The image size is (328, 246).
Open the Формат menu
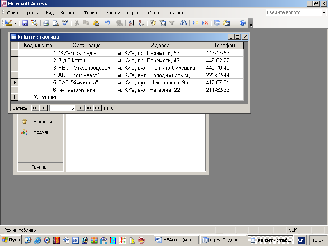pyautogui.click(x=91, y=13)
